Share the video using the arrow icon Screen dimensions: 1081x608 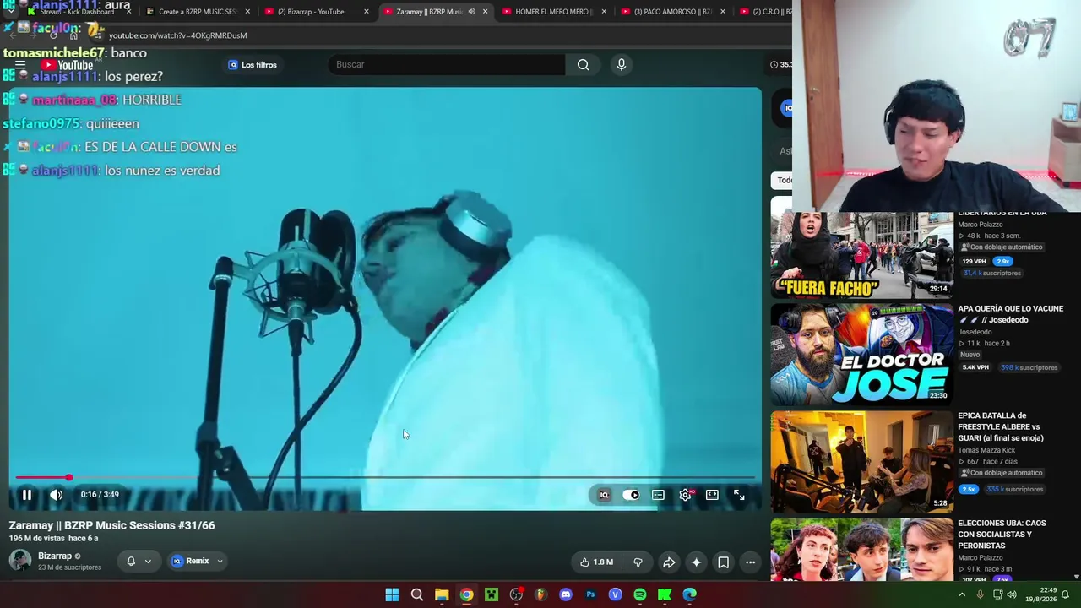coord(669,562)
